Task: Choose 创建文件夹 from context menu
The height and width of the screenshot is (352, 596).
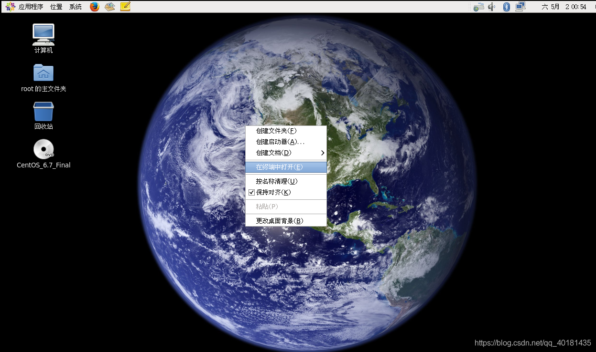Action: pos(286,131)
